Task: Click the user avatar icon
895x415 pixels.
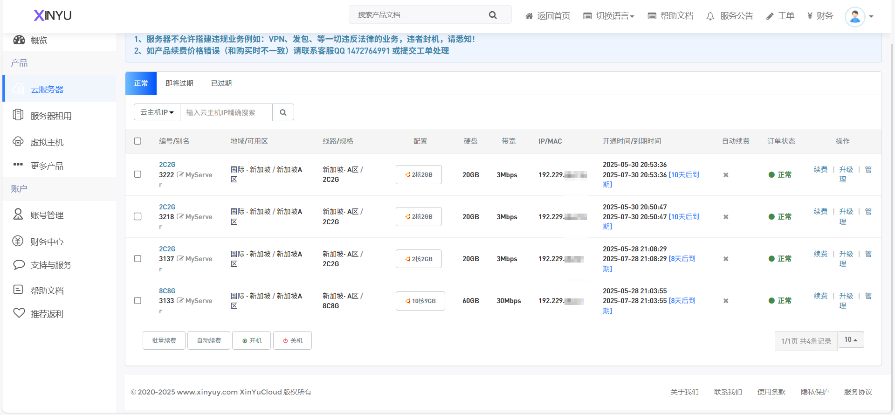Action: click(x=855, y=17)
